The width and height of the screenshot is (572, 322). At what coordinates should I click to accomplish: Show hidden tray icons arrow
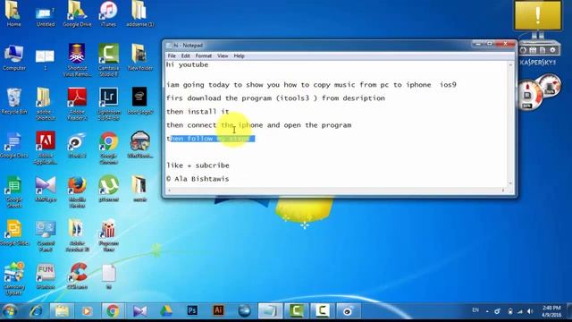487,311
